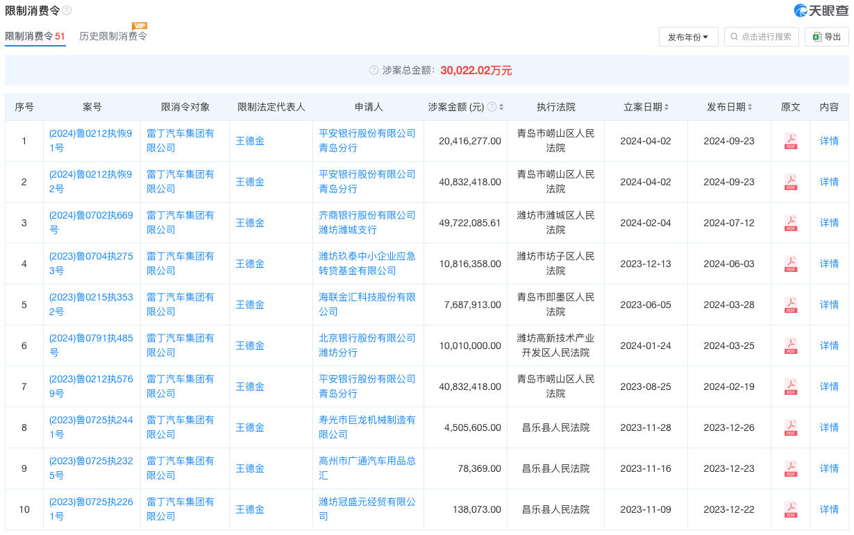Open applicant 潍坊玖泰中小企业应急转贷基金有限公司
Viewport: 854px width, 535px height.
coord(367,264)
